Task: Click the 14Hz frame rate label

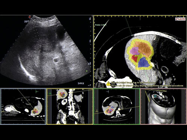Action: coord(81,83)
